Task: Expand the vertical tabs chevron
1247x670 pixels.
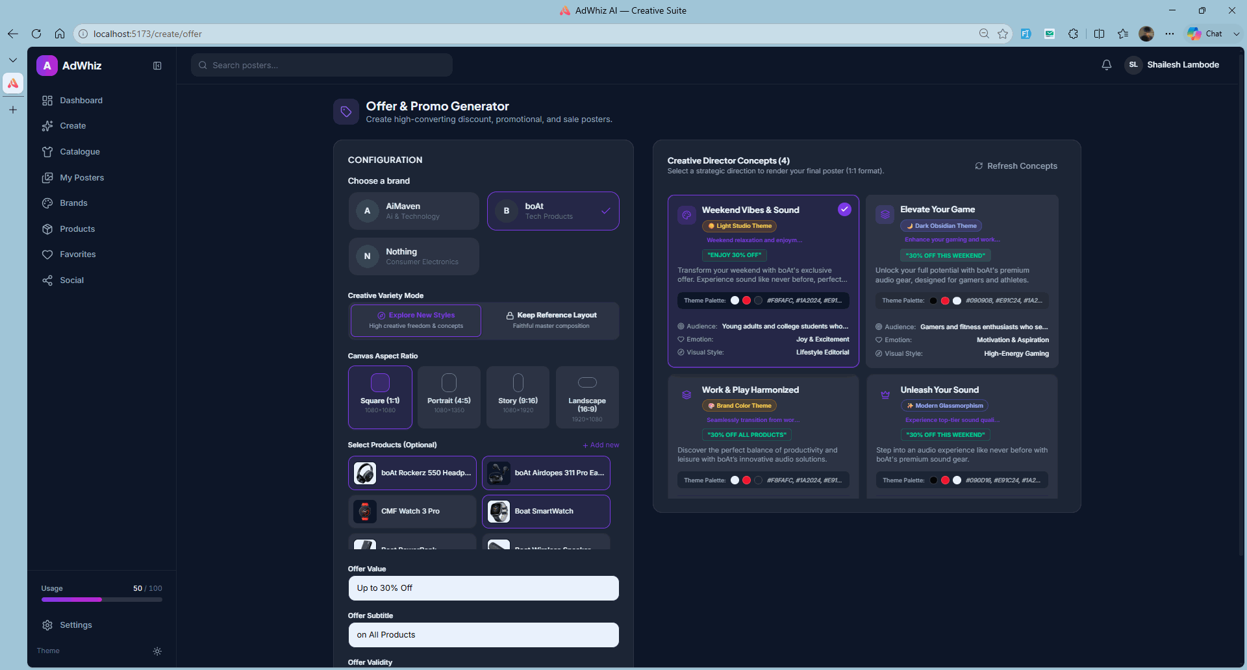Action: pyautogui.click(x=13, y=60)
